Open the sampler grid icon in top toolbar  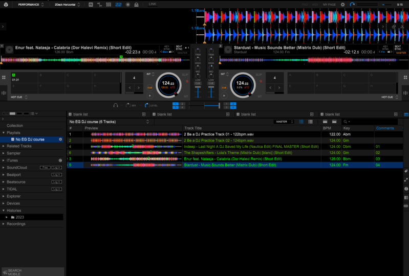pyautogui.click(x=109, y=5)
